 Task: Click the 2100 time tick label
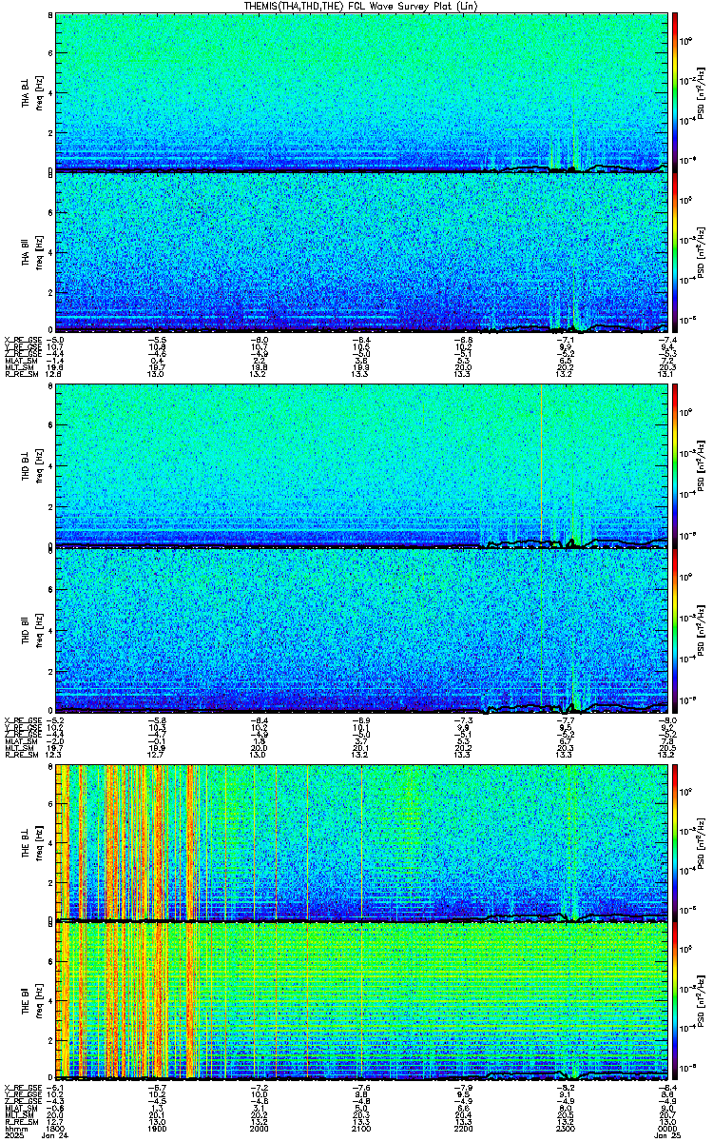pyautogui.click(x=361, y=1129)
